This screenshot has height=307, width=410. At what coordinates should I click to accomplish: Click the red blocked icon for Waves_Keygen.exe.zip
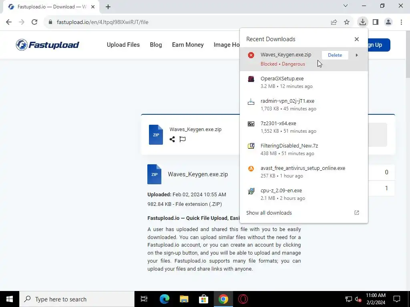pos(251,55)
